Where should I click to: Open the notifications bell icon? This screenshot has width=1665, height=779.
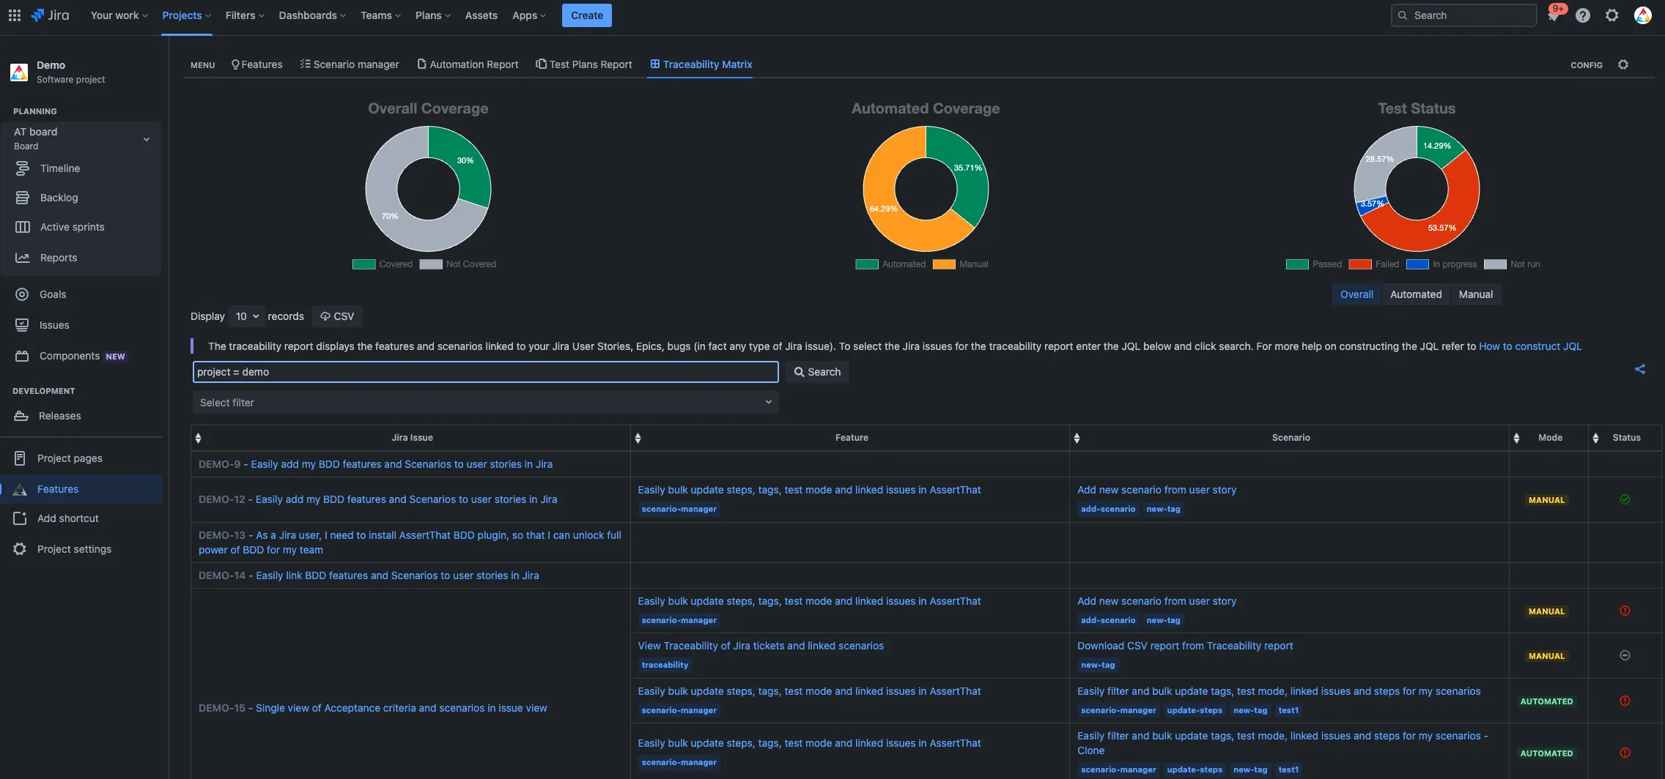[1553, 15]
